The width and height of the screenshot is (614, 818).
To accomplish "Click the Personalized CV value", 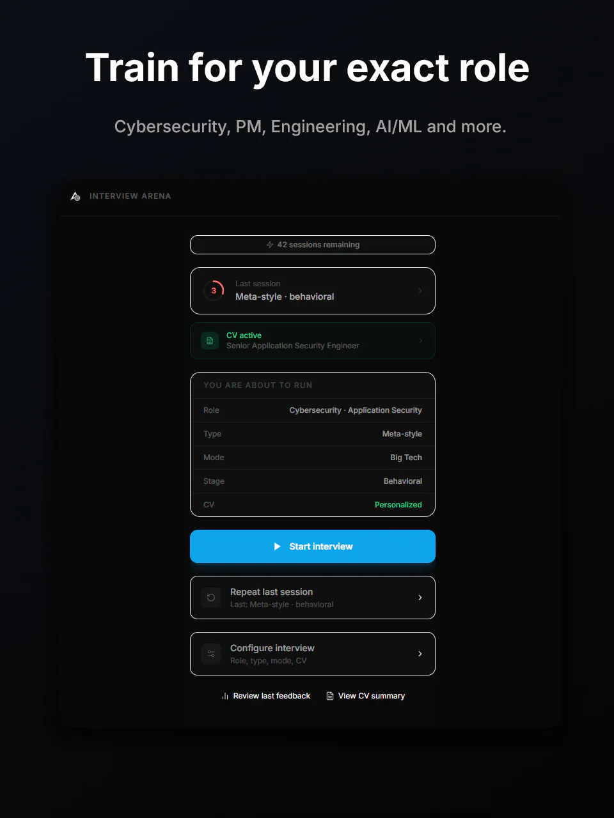I will coord(398,505).
